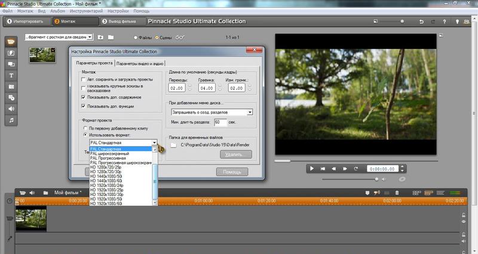Click go-to-start button in player
Viewport: 478px width, 254px height.
pos(323,169)
